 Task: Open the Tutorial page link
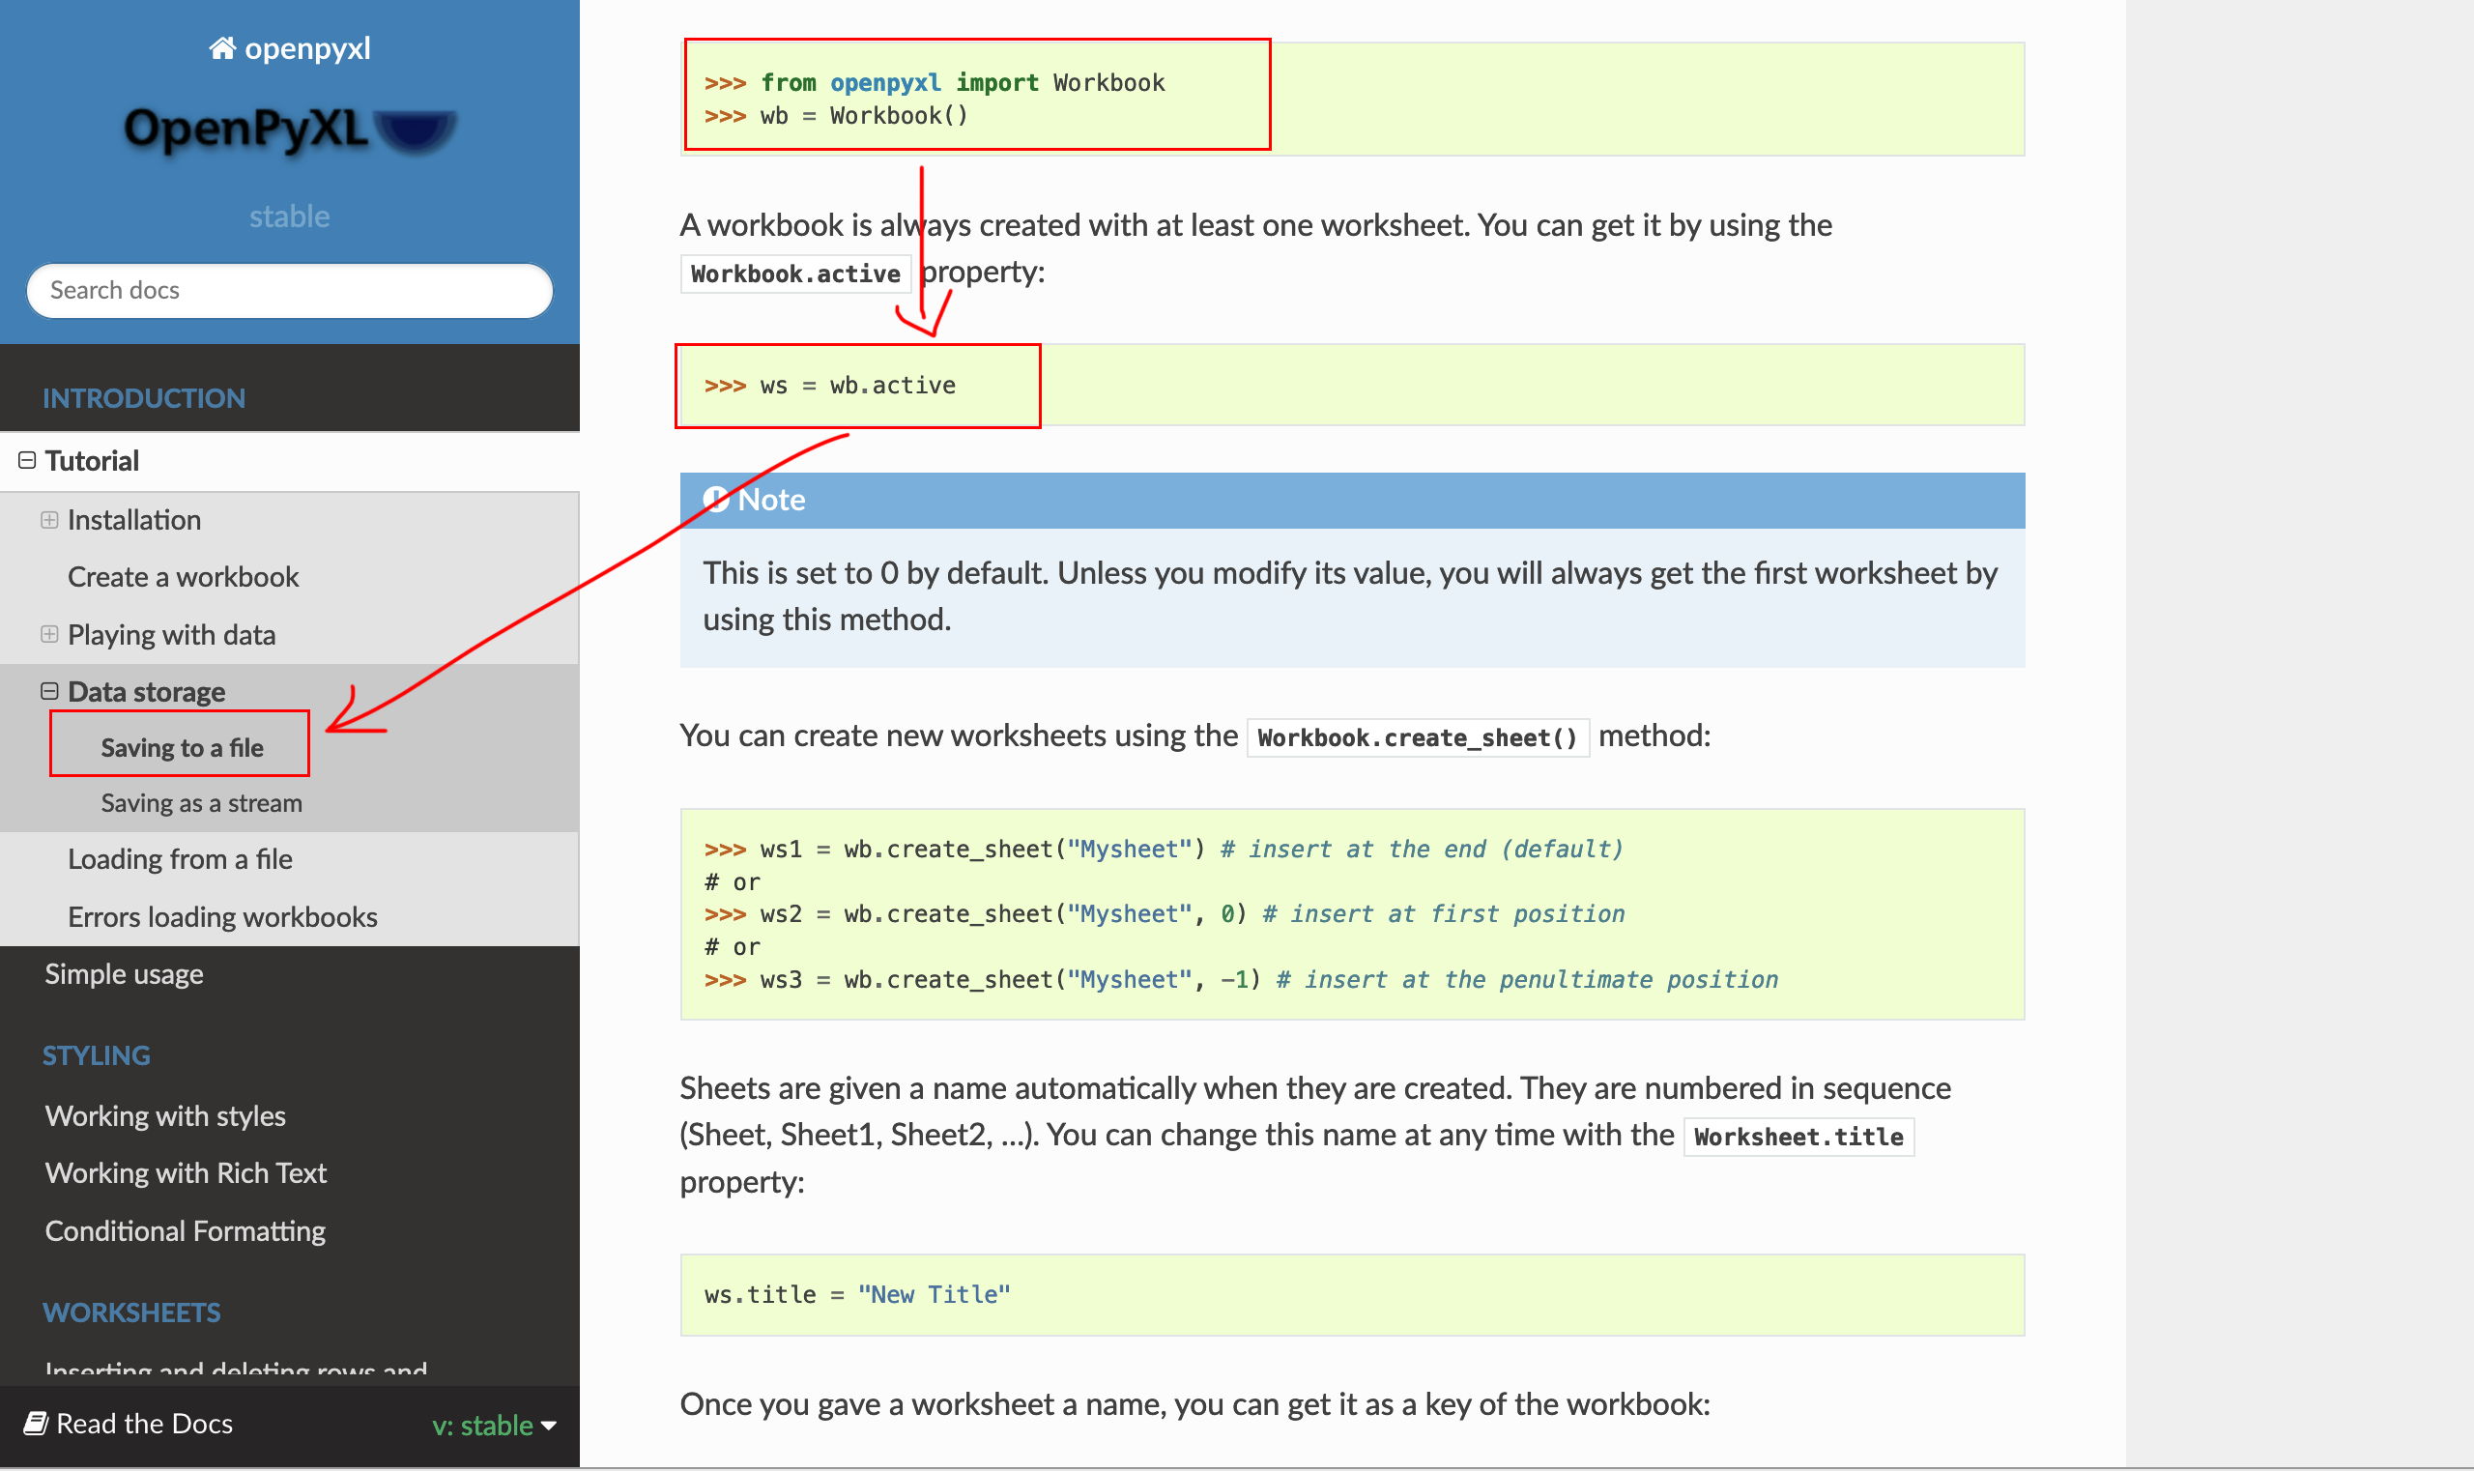coord(91,461)
